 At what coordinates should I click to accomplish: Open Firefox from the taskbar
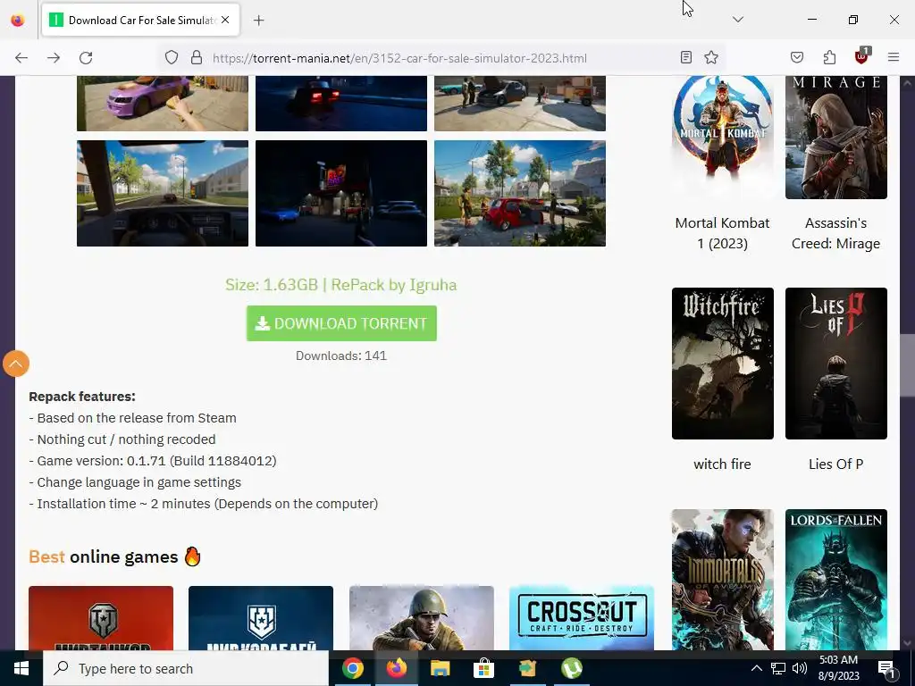(x=397, y=668)
